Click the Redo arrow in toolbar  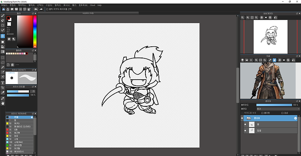(41, 9)
